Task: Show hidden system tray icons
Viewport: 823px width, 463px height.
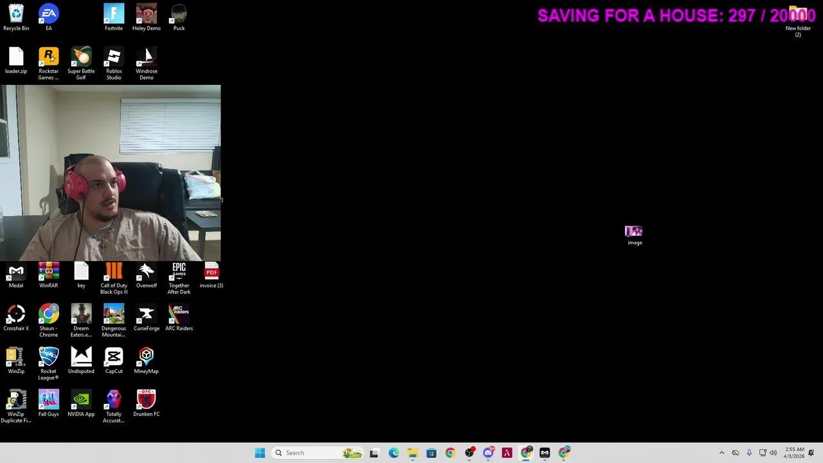Action: (721, 453)
